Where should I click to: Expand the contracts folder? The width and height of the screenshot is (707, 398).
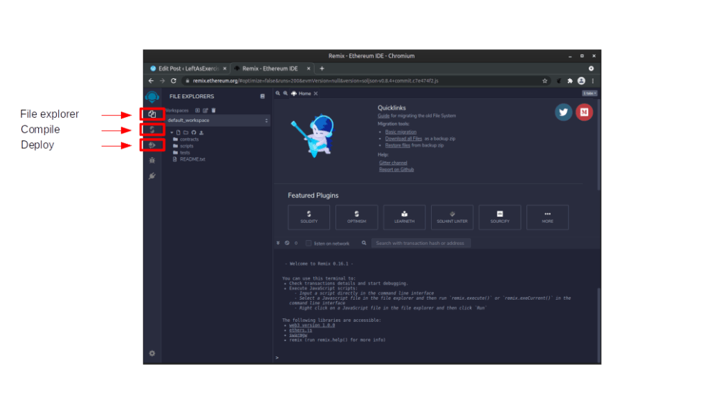click(x=189, y=139)
